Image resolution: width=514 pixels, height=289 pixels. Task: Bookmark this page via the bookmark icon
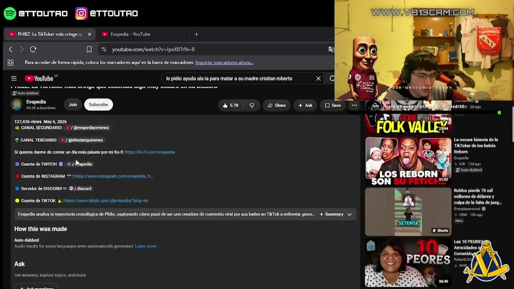coord(89,49)
